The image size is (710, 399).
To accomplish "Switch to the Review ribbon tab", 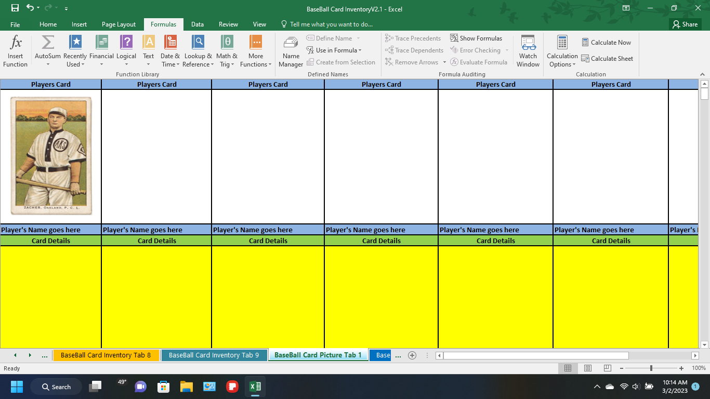I will [228, 24].
